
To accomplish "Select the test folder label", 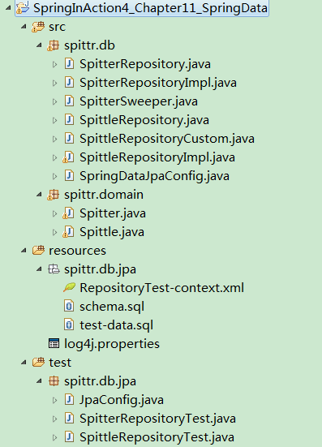I will pyautogui.click(x=60, y=363).
